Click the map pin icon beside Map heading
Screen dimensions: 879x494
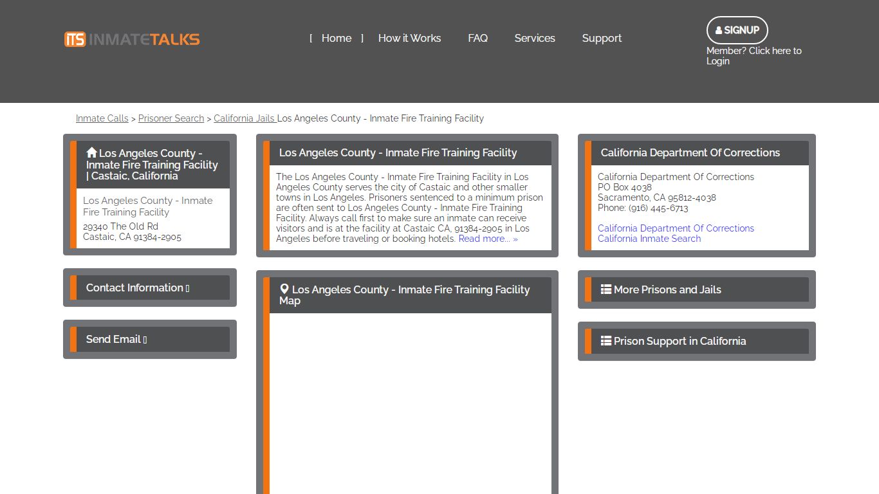pos(284,289)
